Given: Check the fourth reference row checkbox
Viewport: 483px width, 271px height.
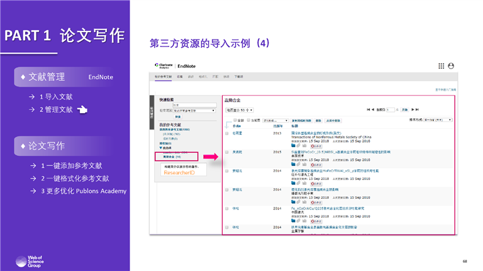Looking at the screenshot, I should (226, 190).
